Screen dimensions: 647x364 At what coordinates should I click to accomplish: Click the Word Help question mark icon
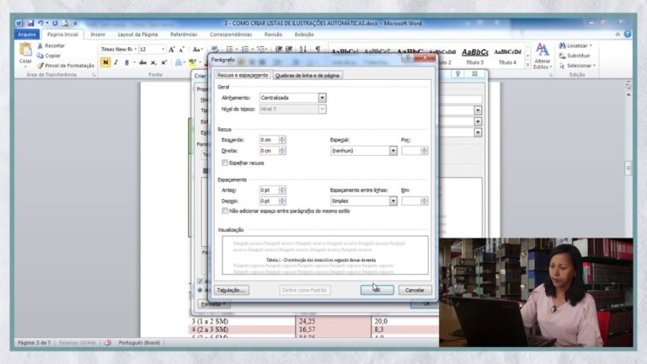[628, 35]
